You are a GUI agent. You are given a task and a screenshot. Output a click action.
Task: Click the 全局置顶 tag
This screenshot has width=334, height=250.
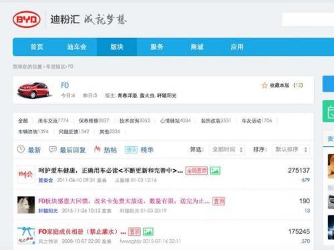(196, 171)
